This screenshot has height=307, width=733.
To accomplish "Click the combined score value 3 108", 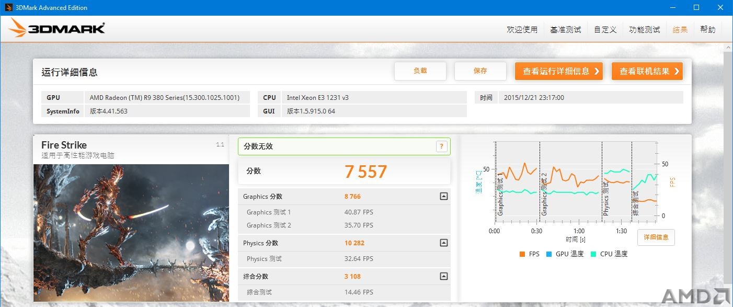I will click(352, 277).
